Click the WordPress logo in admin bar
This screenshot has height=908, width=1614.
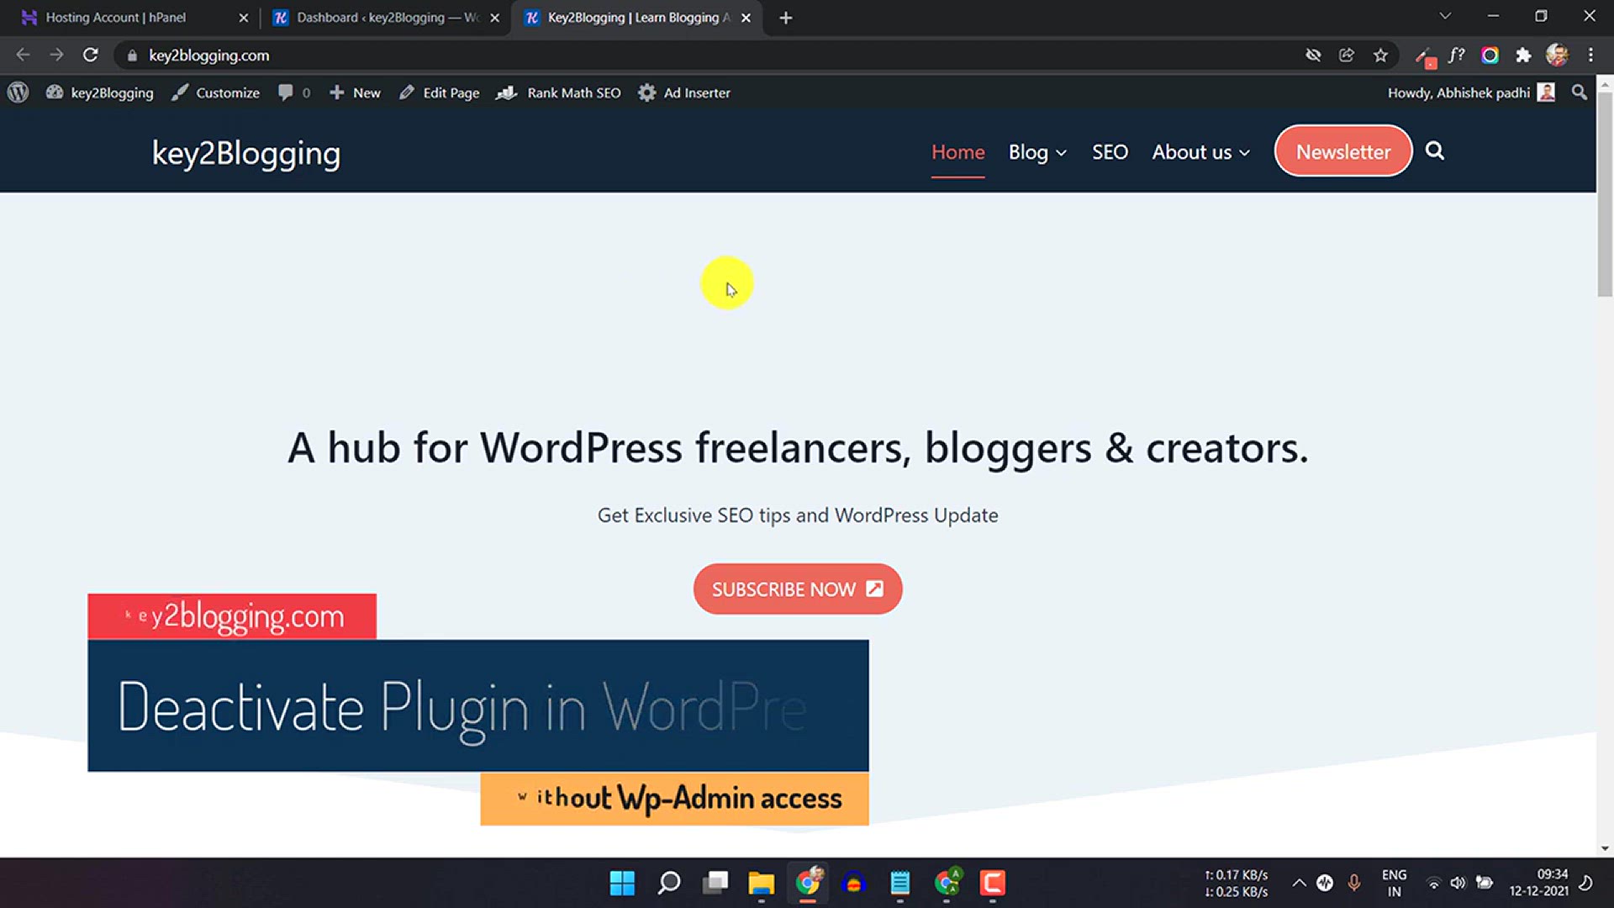click(x=18, y=92)
